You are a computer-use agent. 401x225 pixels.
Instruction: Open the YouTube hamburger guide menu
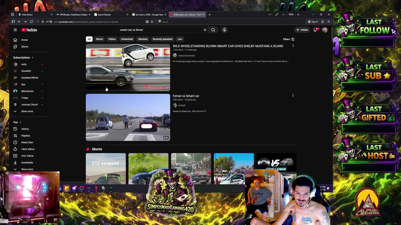(15, 30)
